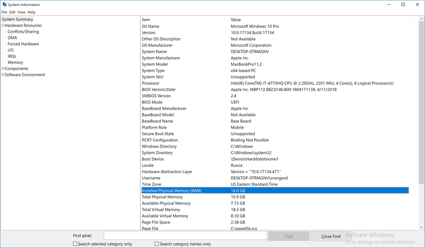This screenshot has height=248, width=425.
Task: Select the Available Virtual Memory row
Action: (x=275, y=216)
